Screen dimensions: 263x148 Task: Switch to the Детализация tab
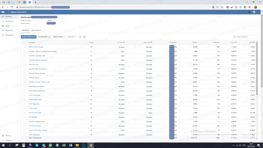click(36, 30)
